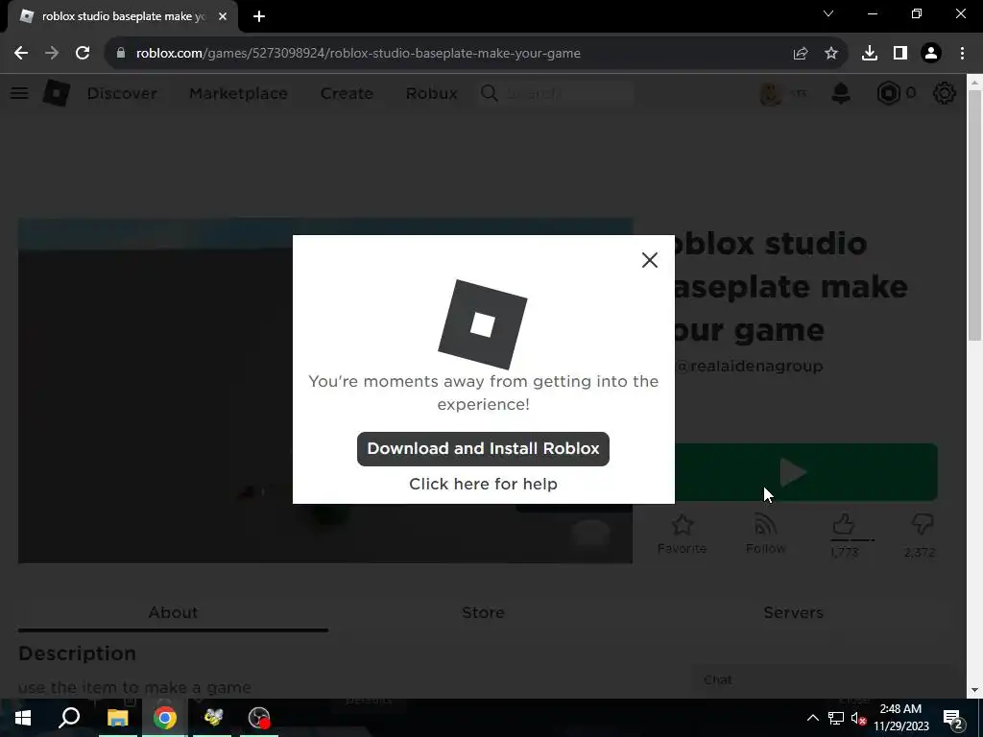Click the muted volume tray icon
This screenshot has height=737, width=983.
(x=859, y=718)
